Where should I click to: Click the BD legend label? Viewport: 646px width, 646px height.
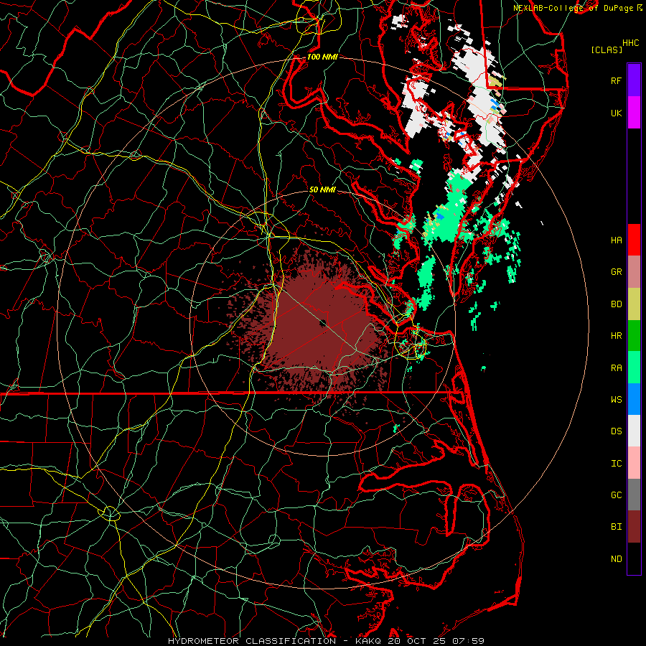tap(617, 304)
